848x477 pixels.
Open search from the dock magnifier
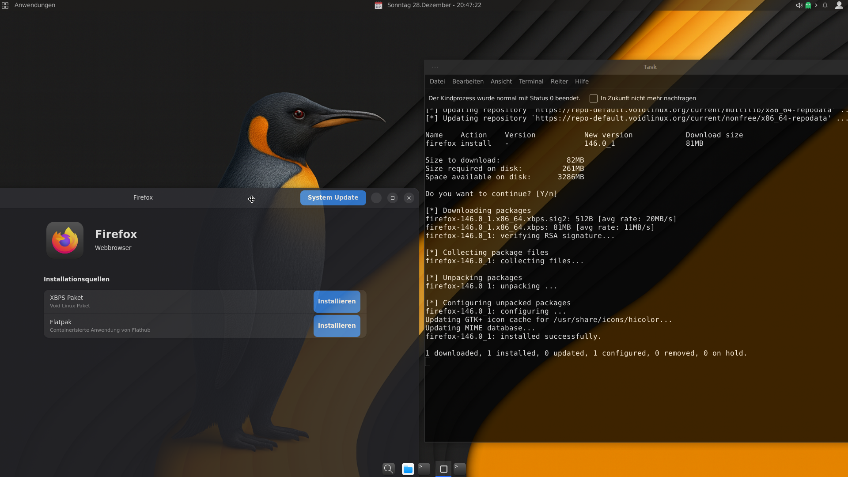(x=388, y=469)
